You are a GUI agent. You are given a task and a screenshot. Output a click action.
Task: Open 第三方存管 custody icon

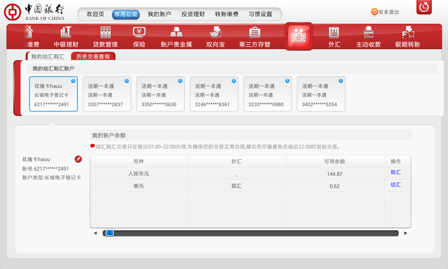click(255, 36)
